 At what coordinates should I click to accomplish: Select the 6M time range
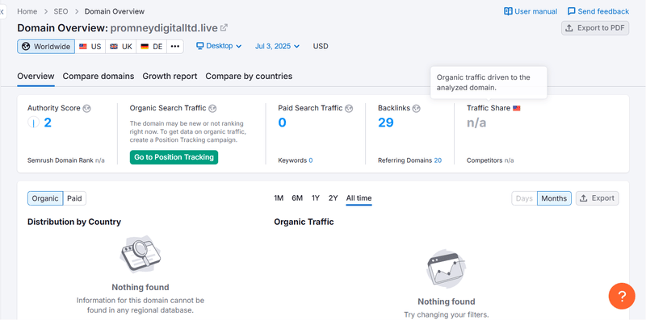(297, 198)
